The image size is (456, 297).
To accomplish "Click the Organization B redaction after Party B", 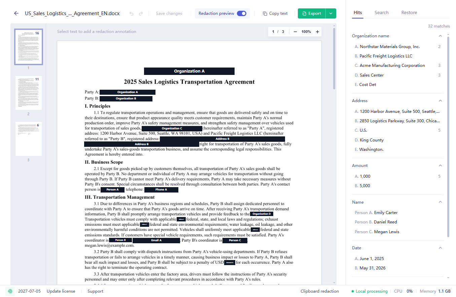I will [126, 99].
